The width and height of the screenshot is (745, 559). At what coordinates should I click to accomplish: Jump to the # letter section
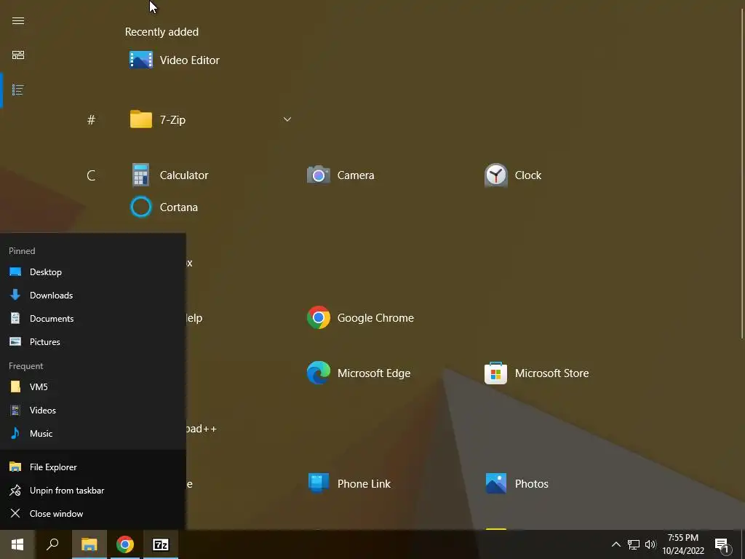[x=91, y=120]
